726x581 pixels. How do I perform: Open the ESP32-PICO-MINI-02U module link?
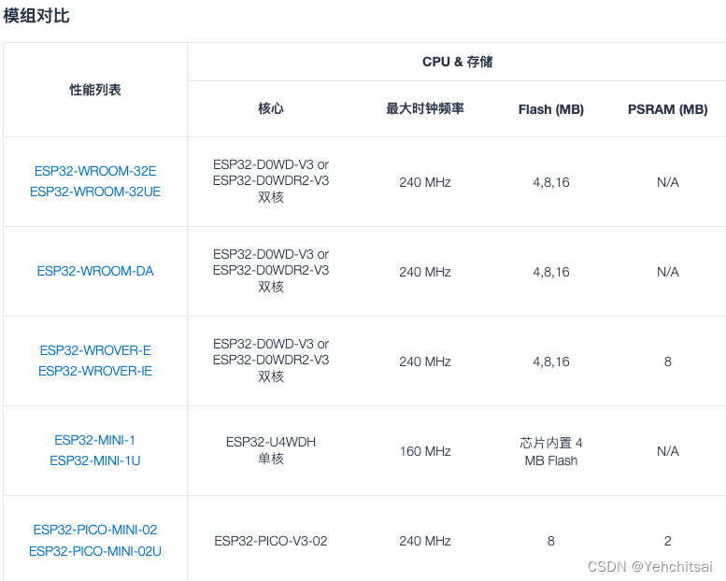coord(95,551)
